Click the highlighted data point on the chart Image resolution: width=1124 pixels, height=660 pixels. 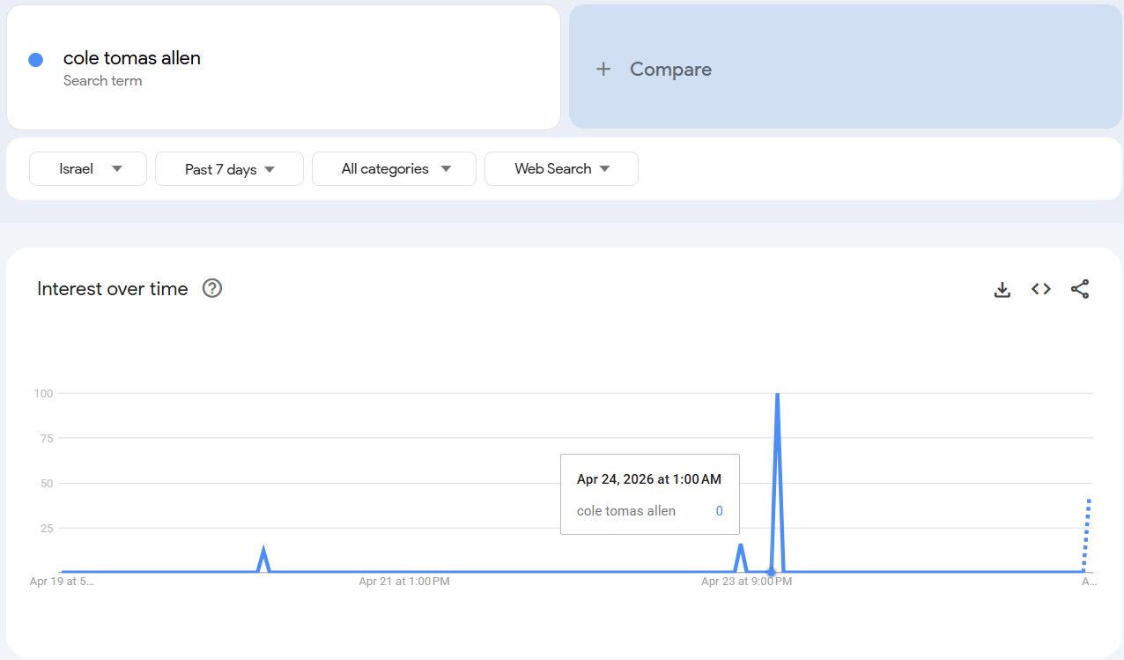(x=772, y=572)
